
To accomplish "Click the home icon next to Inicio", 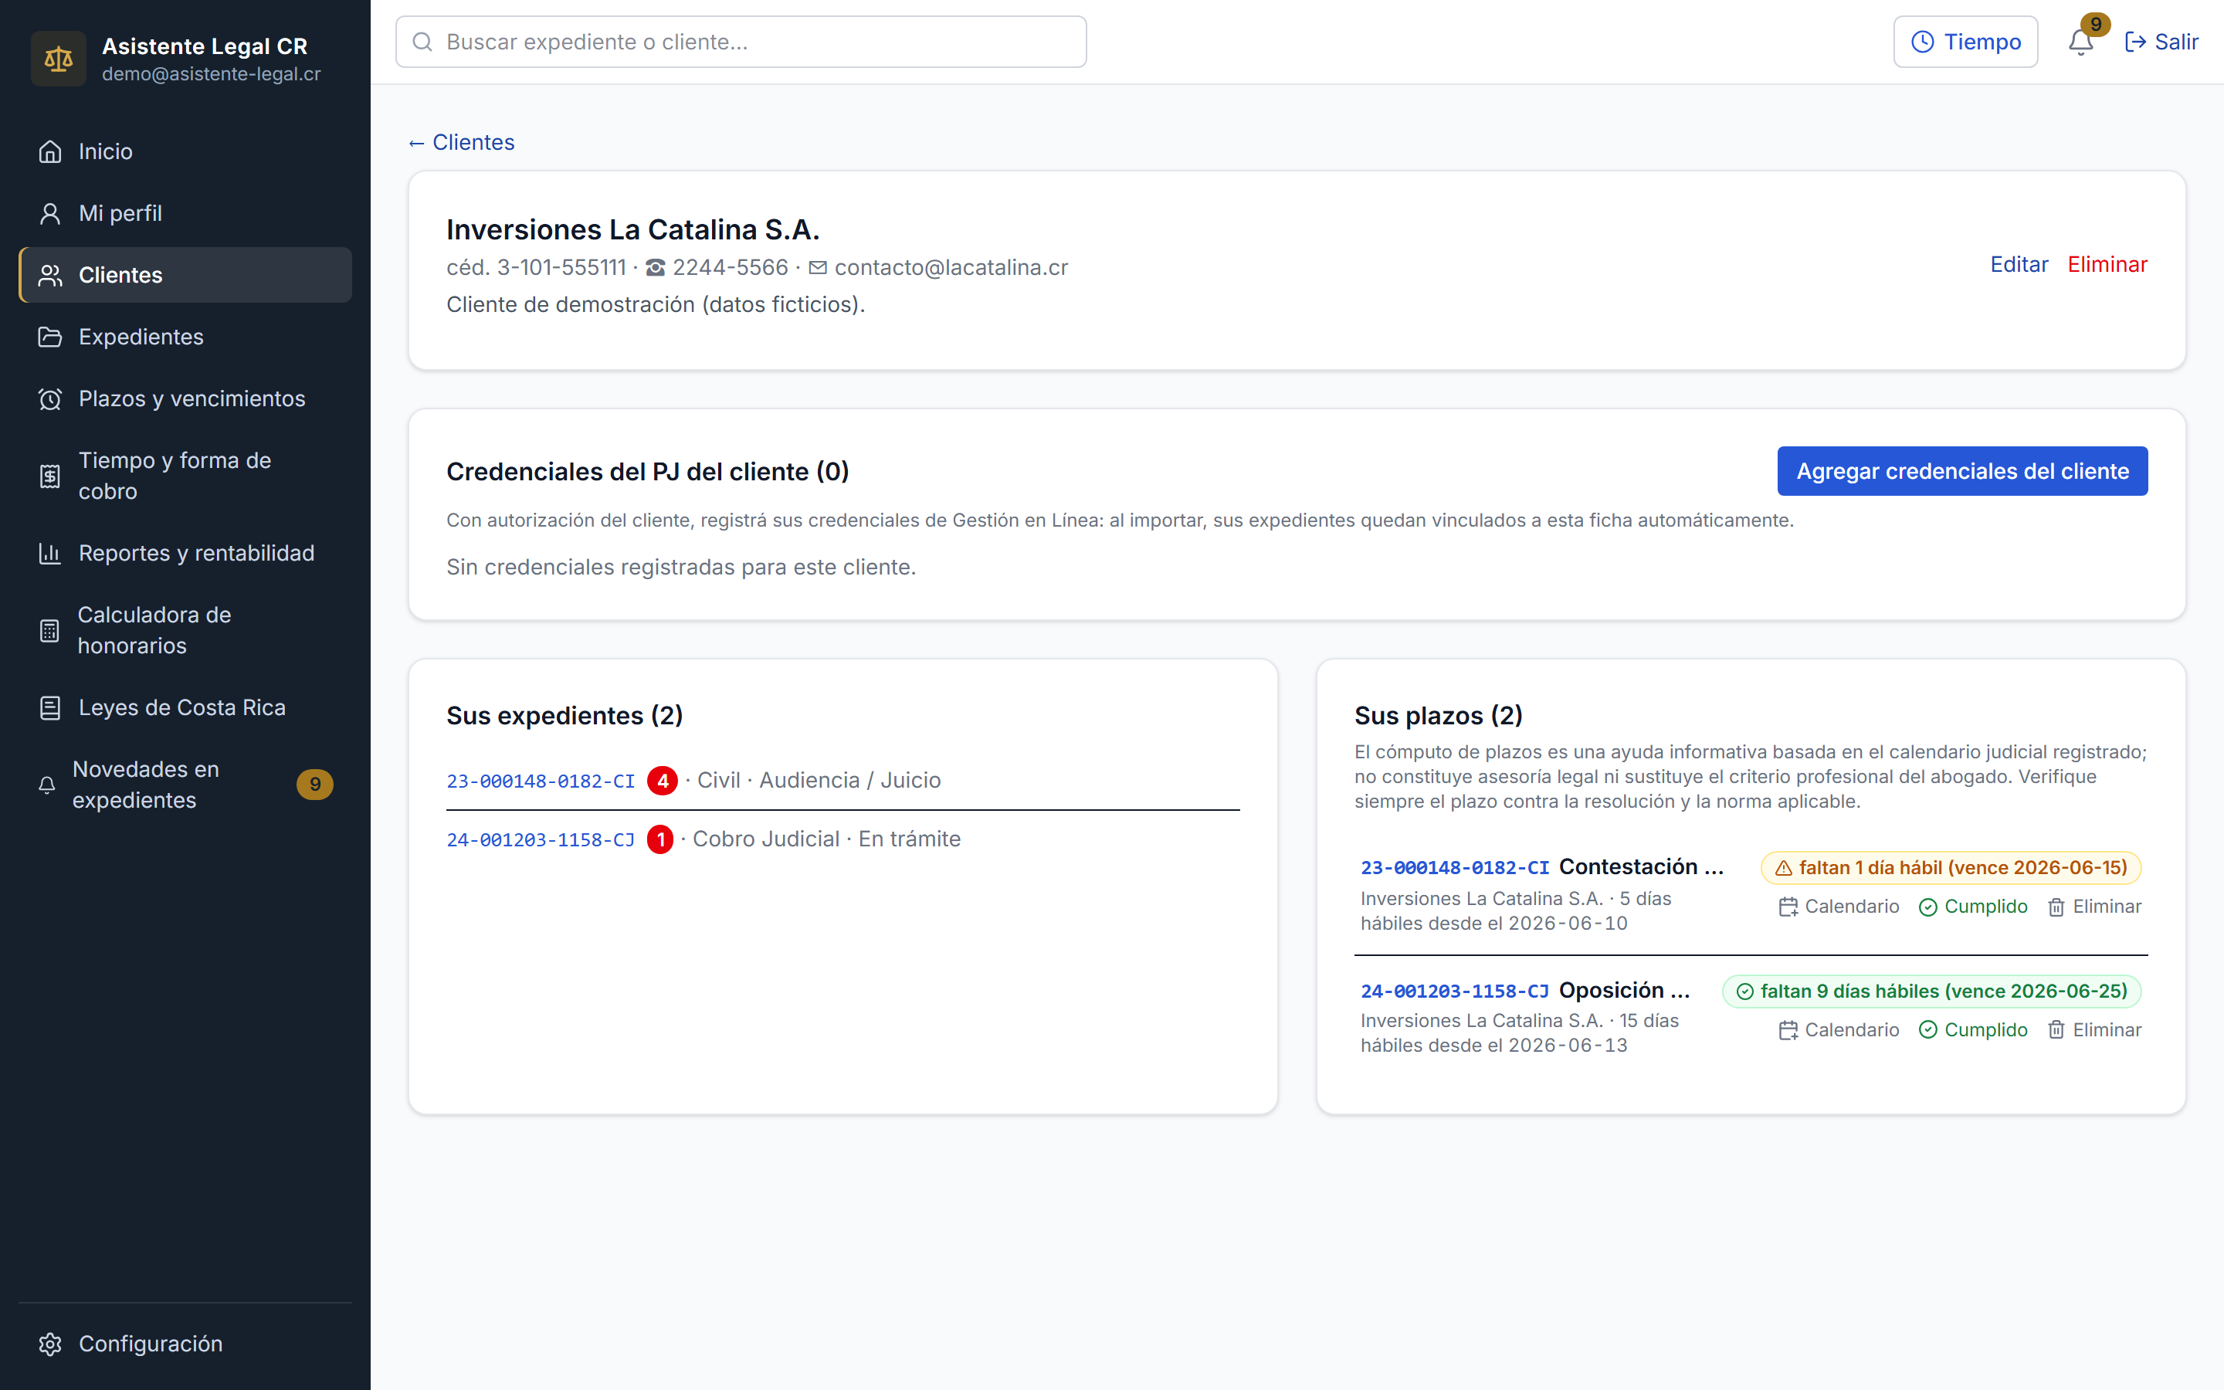I will [49, 151].
